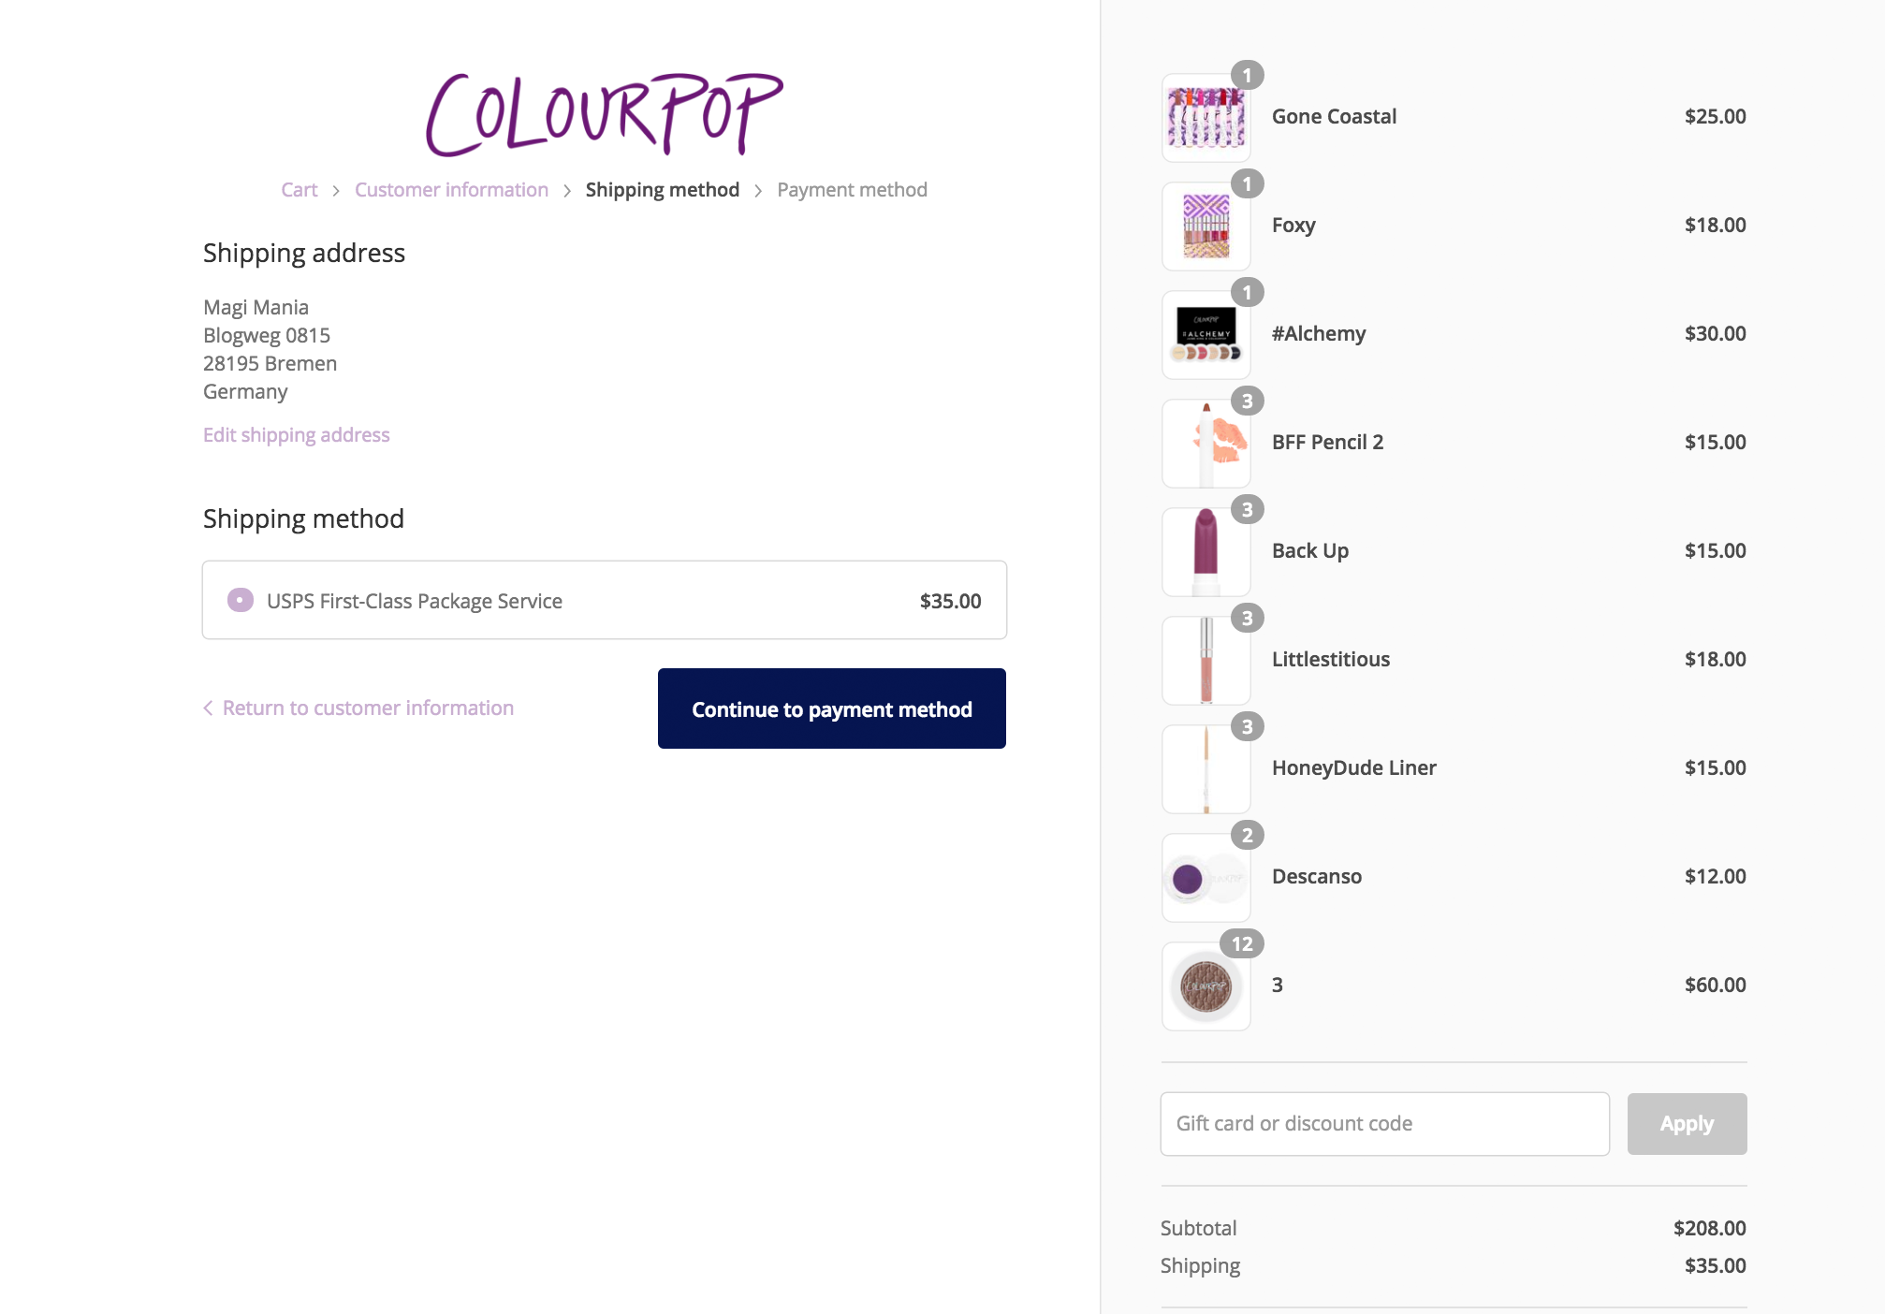Click the quantity 12 eyeshadow thumbnail
This screenshot has width=1885, height=1314.
click(1206, 986)
